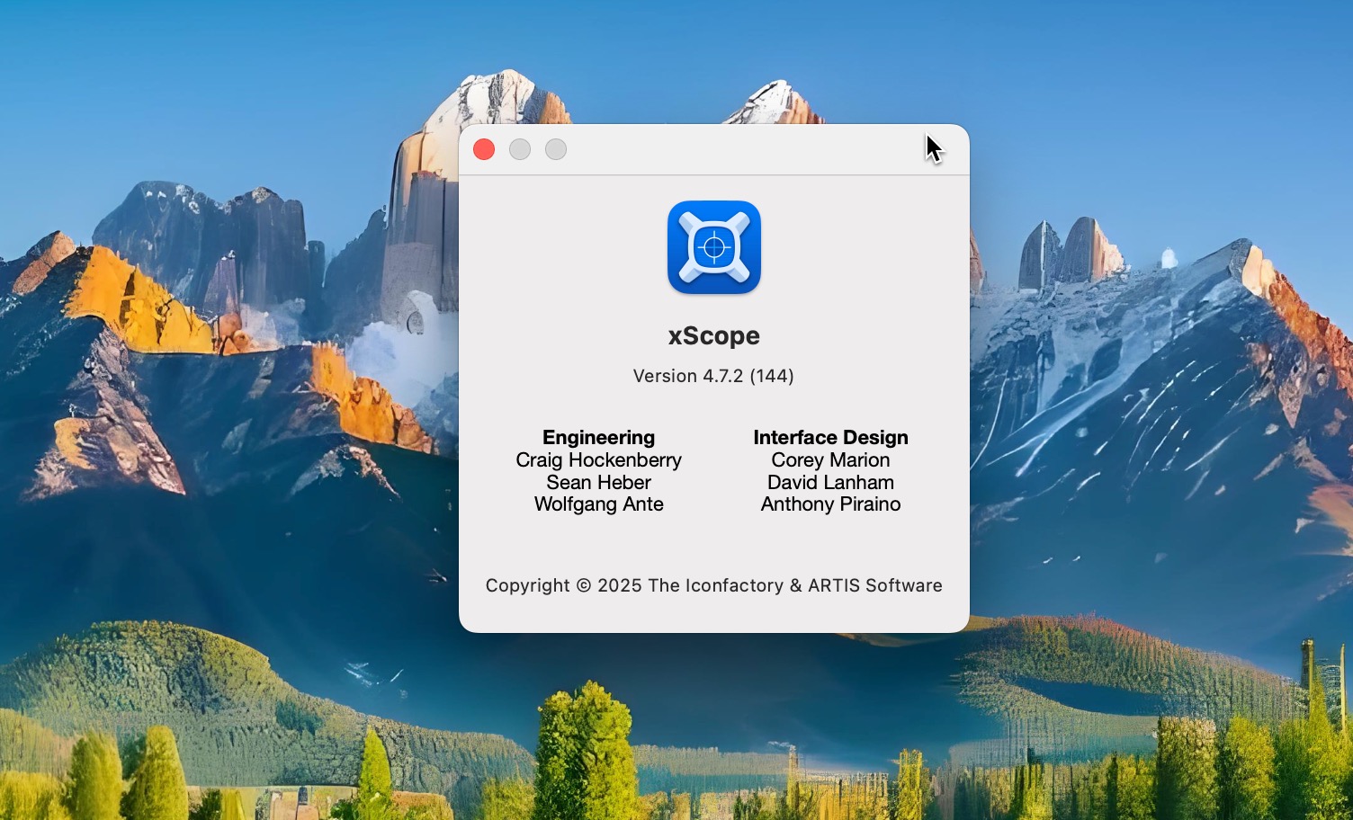Click the disabled minimize button
Image resolution: width=1353 pixels, height=820 pixels.
click(x=520, y=149)
